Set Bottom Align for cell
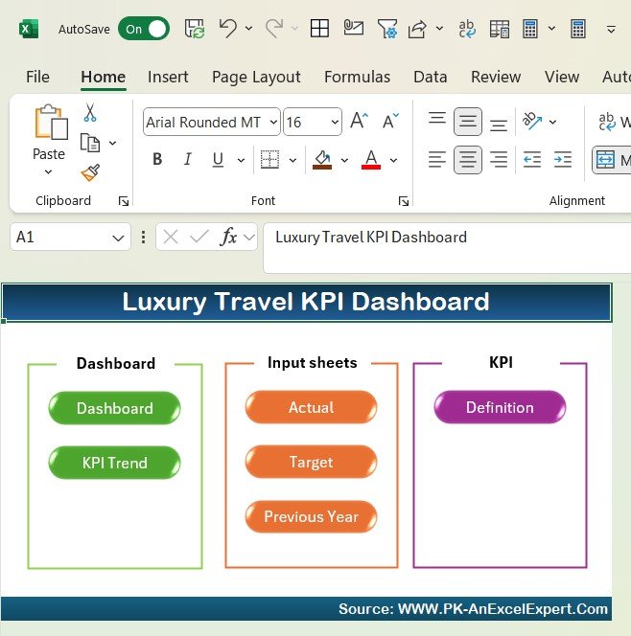 coord(499,124)
